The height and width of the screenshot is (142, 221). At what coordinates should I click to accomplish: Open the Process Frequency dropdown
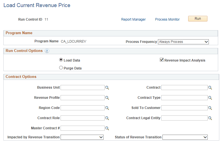(183, 42)
